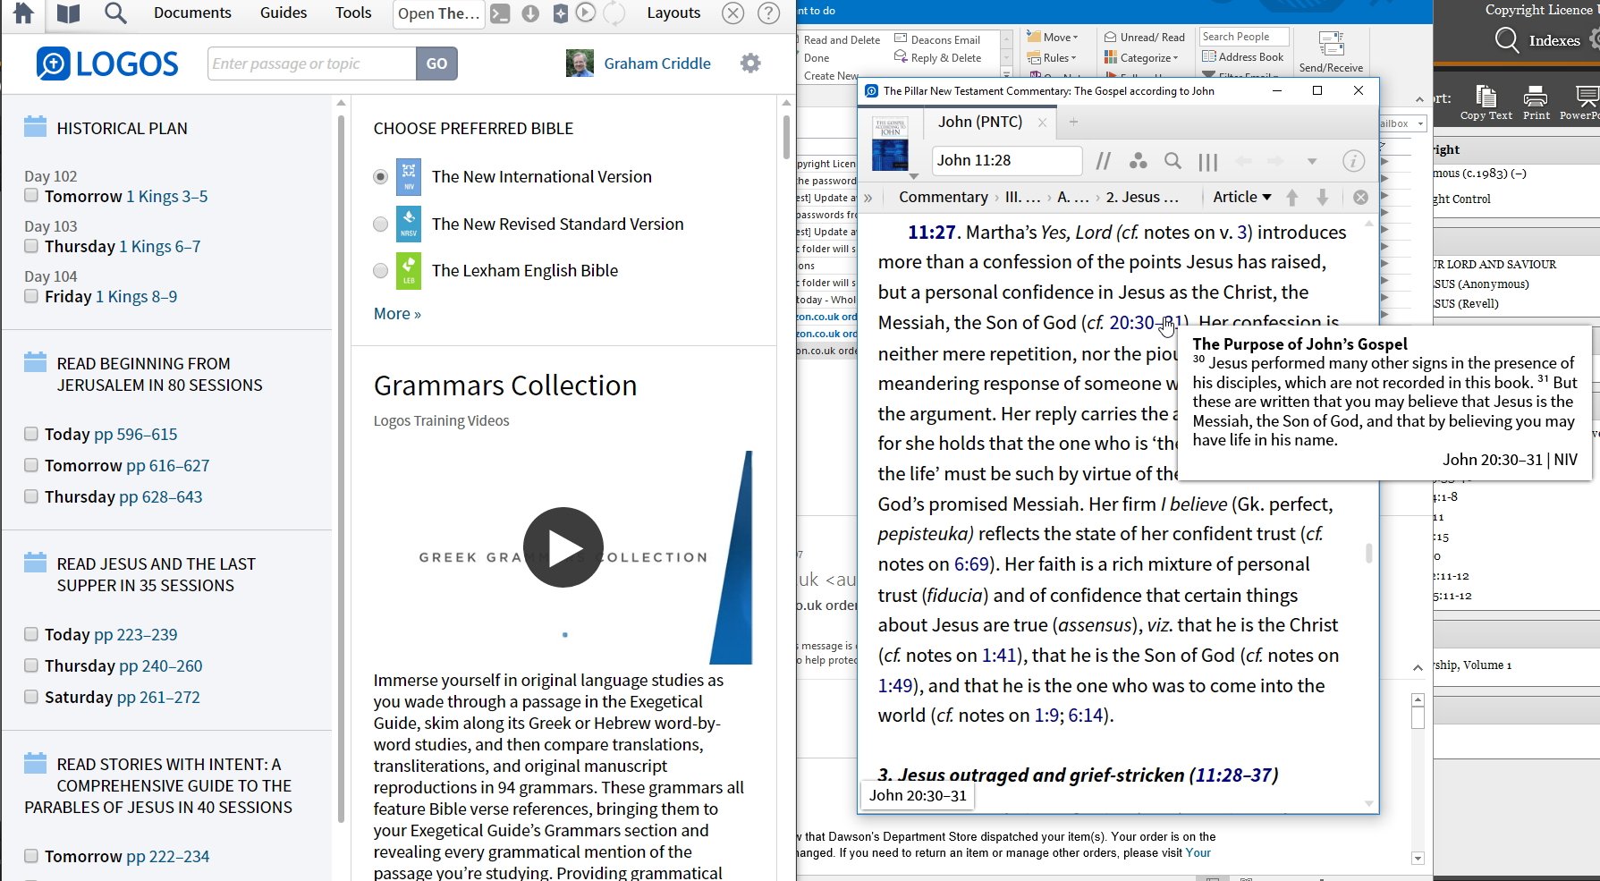1600x881 pixels.
Task: Click the Enter passage or topic field
Action: pyautogui.click(x=312, y=64)
